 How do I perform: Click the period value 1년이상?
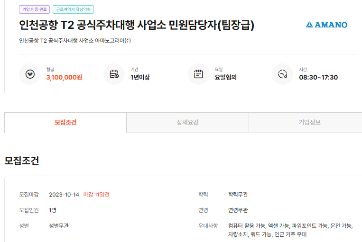(x=140, y=77)
